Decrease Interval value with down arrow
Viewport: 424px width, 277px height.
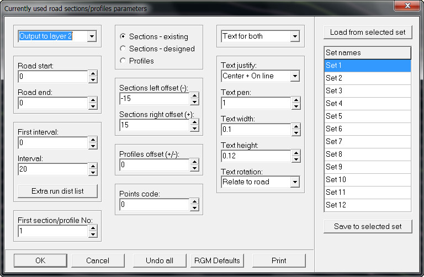93,172
